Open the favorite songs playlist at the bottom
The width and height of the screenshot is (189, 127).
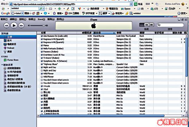click(12, 90)
